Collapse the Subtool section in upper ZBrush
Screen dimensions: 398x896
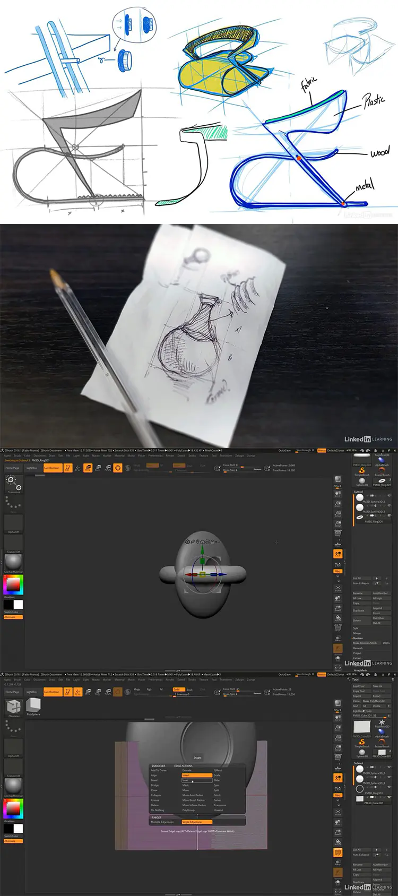(358, 492)
